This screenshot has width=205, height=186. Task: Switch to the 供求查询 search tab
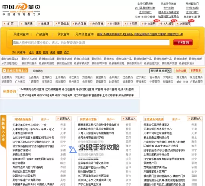(x=63, y=34)
